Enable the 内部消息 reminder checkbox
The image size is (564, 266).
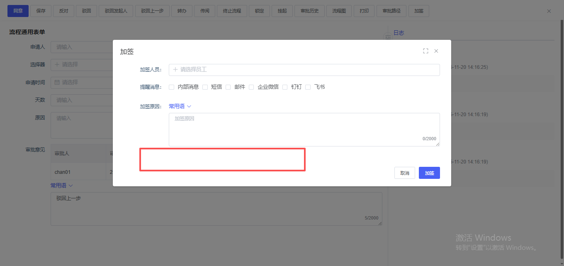pyautogui.click(x=171, y=87)
